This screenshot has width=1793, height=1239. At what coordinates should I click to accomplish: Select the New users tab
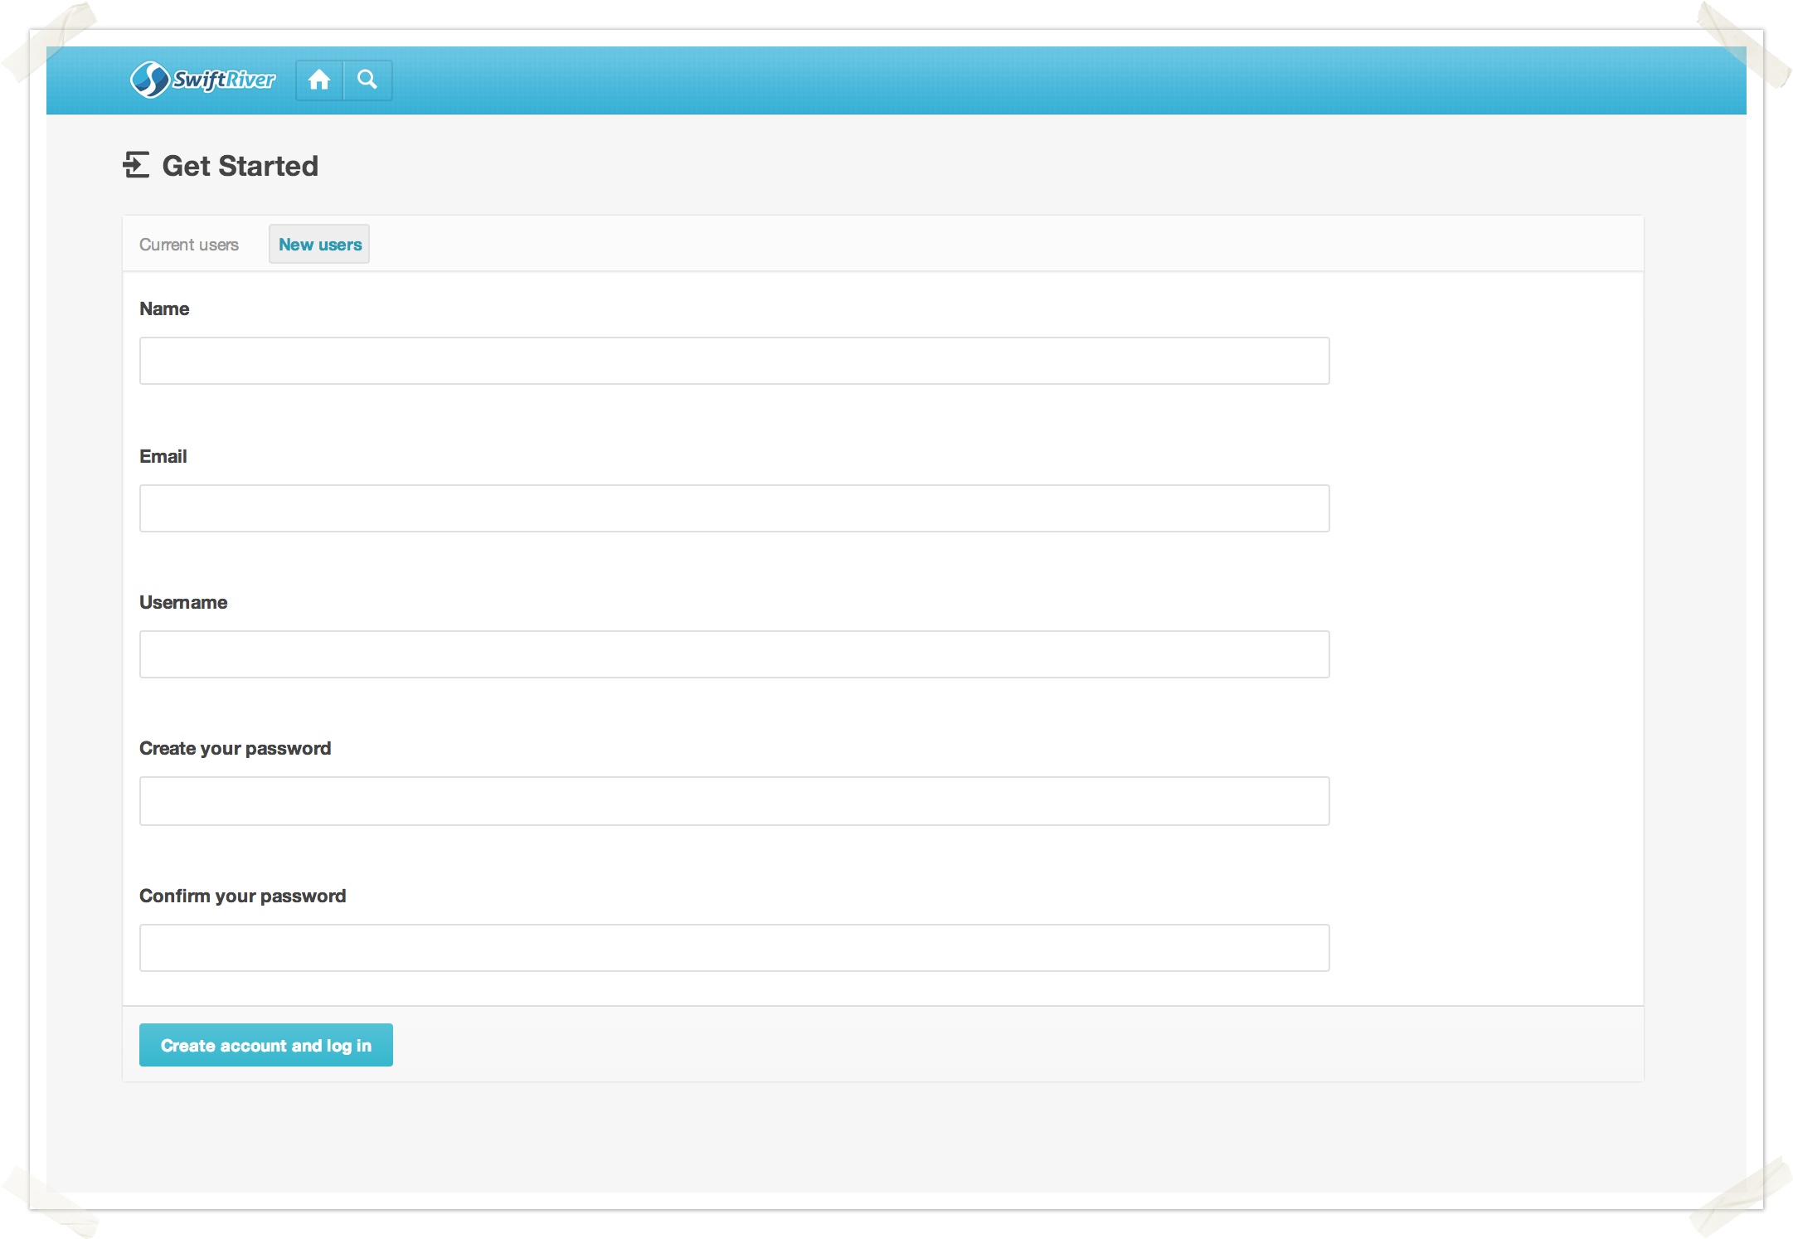[x=319, y=245]
